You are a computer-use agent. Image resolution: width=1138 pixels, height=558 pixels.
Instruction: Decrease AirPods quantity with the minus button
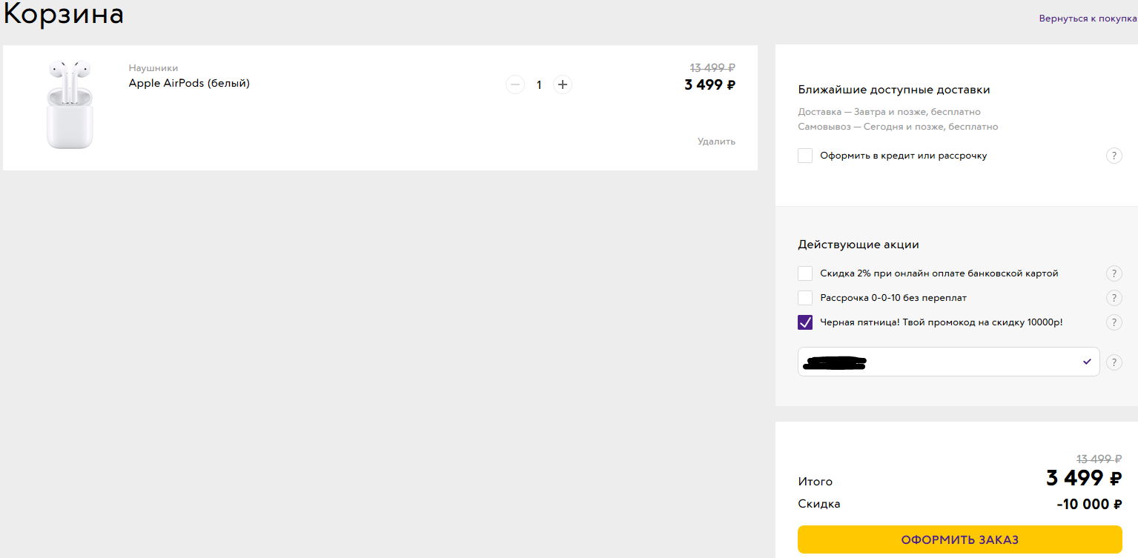click(x=515, y=84)
